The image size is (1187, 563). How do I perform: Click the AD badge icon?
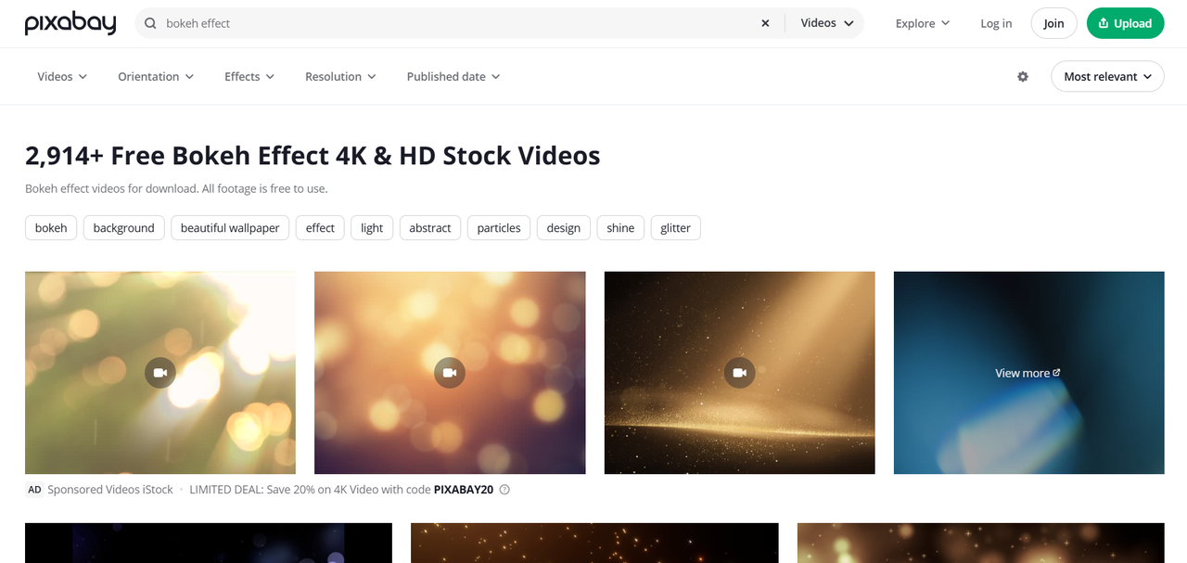coord(34,490)
